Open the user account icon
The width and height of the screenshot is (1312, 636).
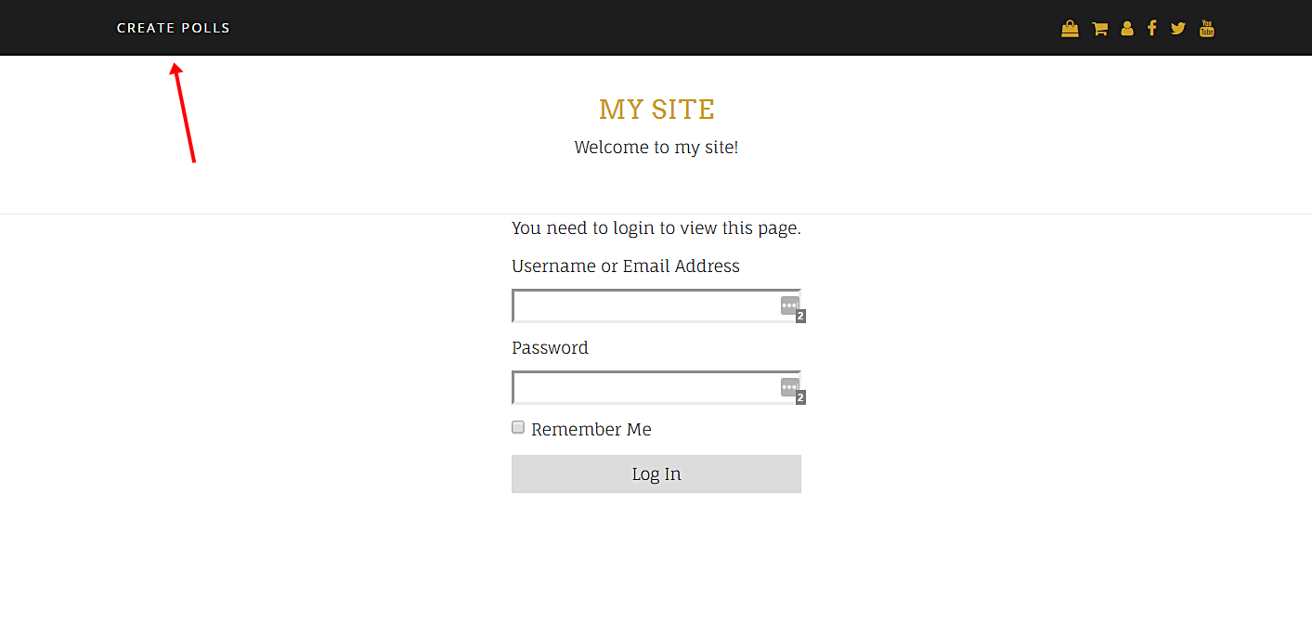point(1126,29)
